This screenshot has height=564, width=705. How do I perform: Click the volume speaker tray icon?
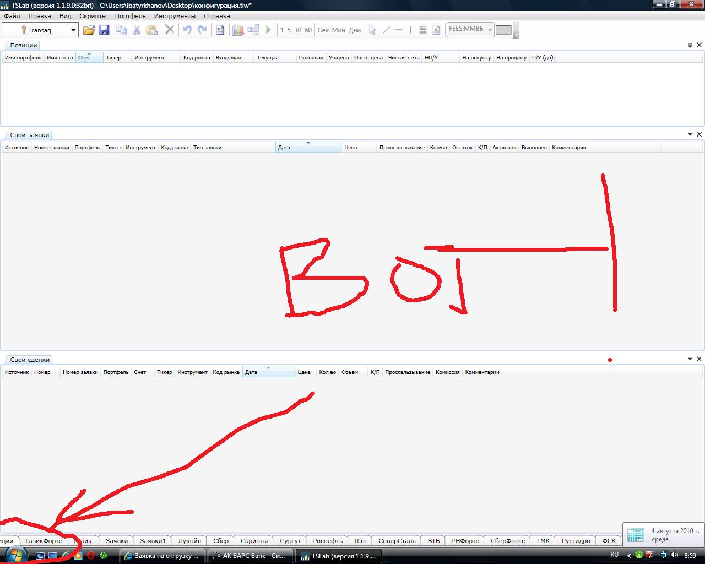pyautogui.click(x=675, y=555)
